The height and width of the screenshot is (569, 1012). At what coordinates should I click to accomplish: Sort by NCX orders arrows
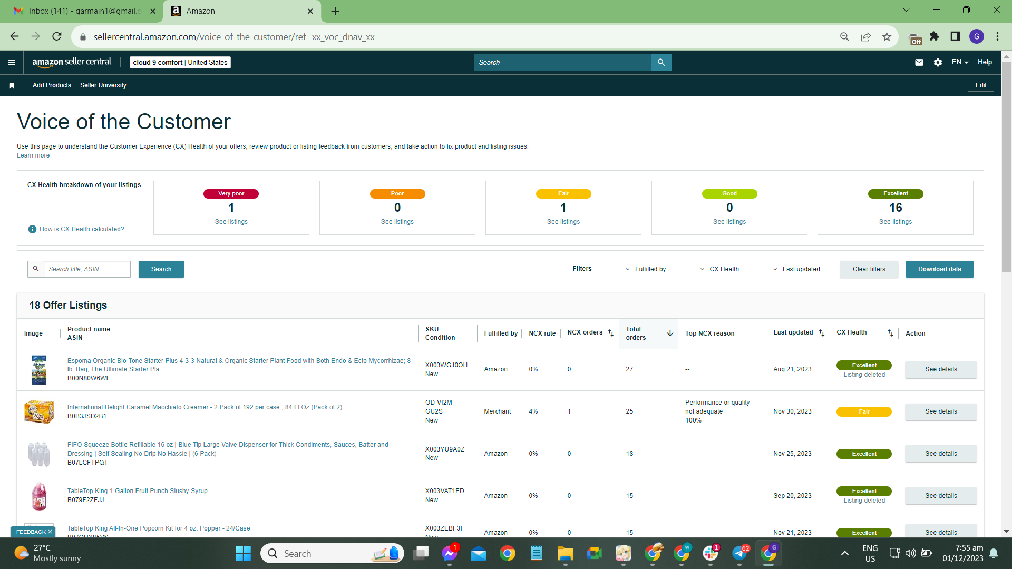(x=611, y=333)
